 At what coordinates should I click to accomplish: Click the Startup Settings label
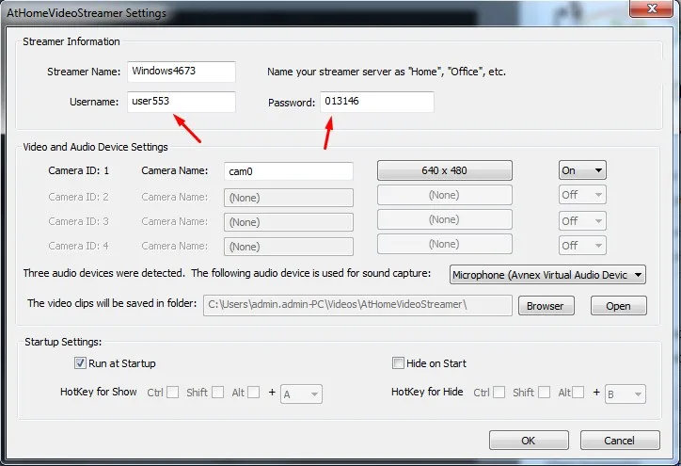[x=63, y=342]
